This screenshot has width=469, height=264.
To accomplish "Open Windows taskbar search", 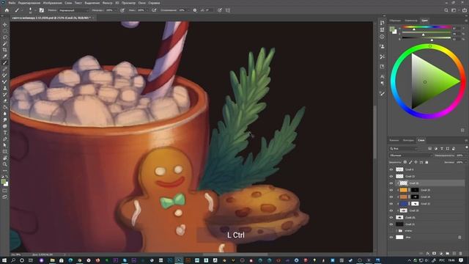I will (13, 260).
